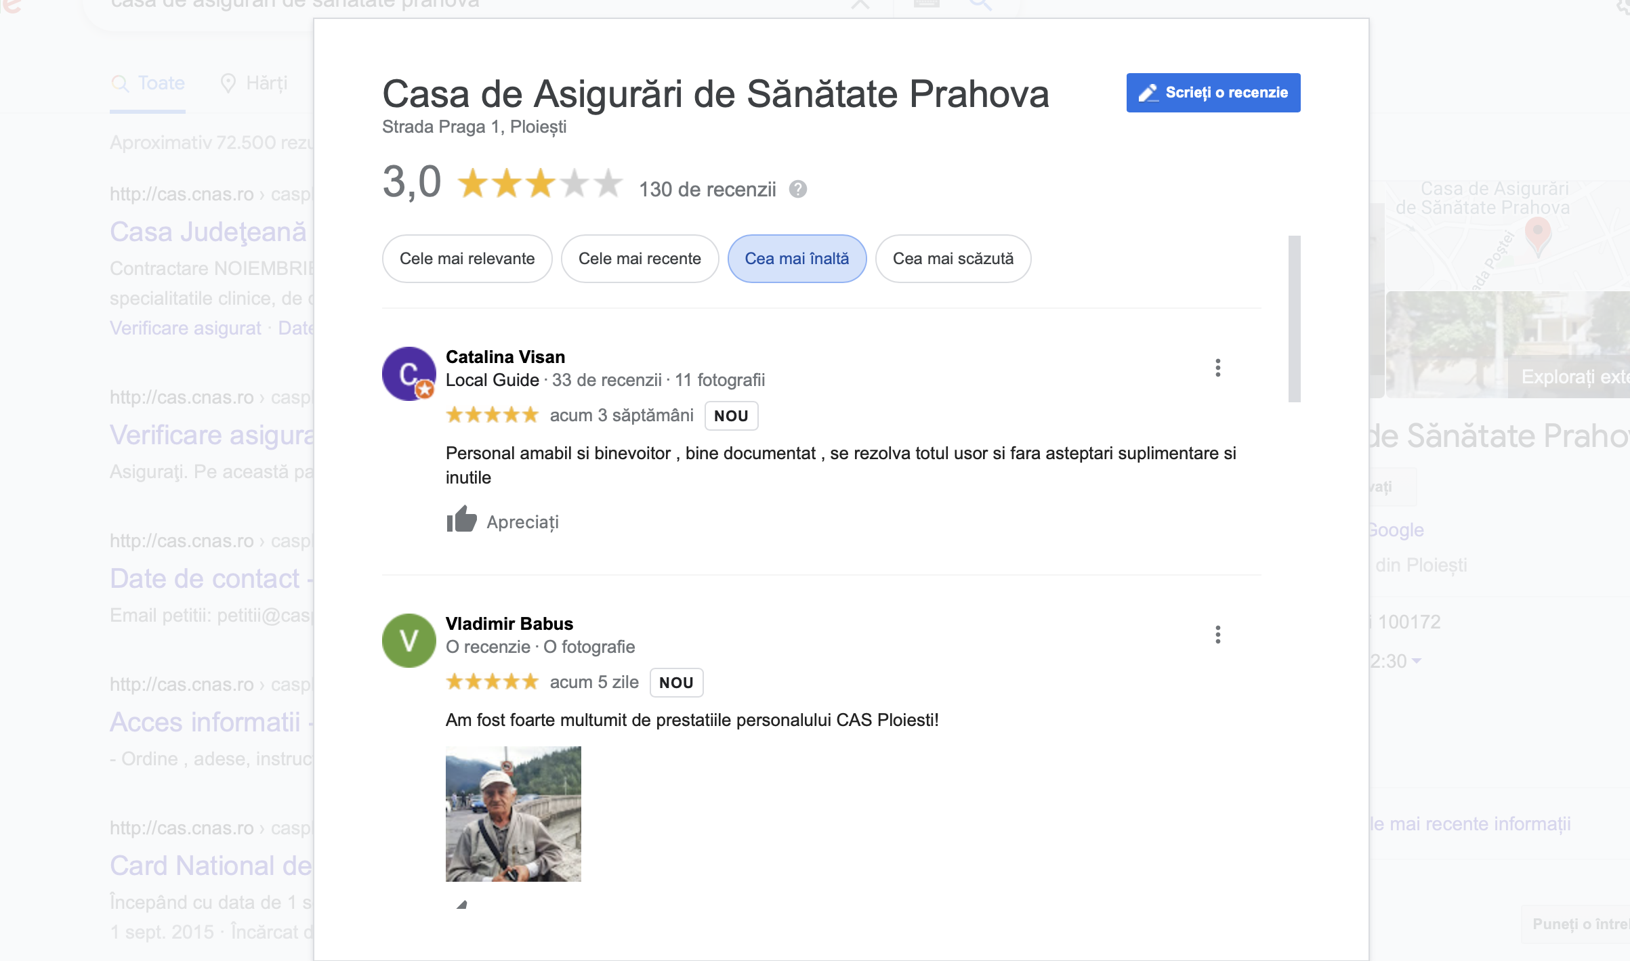Click the Vladimir Babus name link
Screen dimensions: 1630x961
tap(509, 624)
